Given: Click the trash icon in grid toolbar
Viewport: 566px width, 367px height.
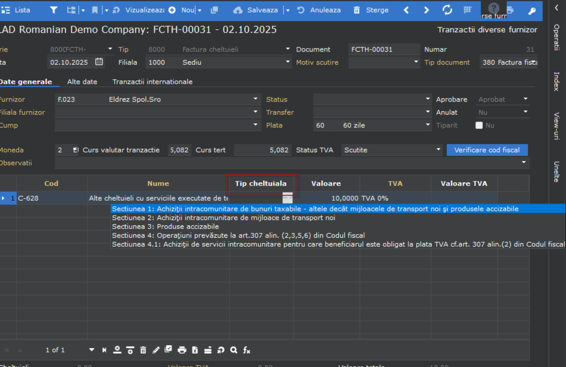Looking at the screenshot, I should [143, 350].
